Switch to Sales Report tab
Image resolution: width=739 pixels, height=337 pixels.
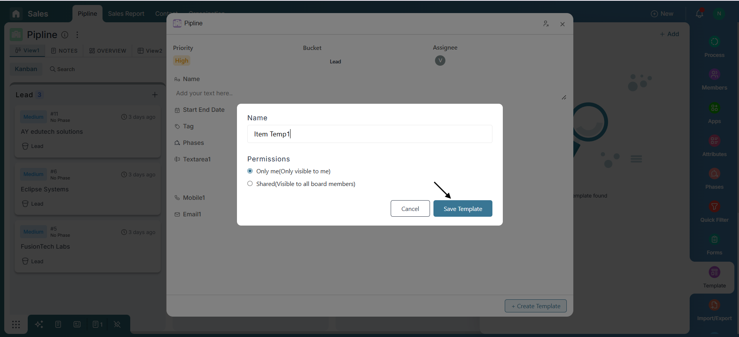tap(126, 14)
